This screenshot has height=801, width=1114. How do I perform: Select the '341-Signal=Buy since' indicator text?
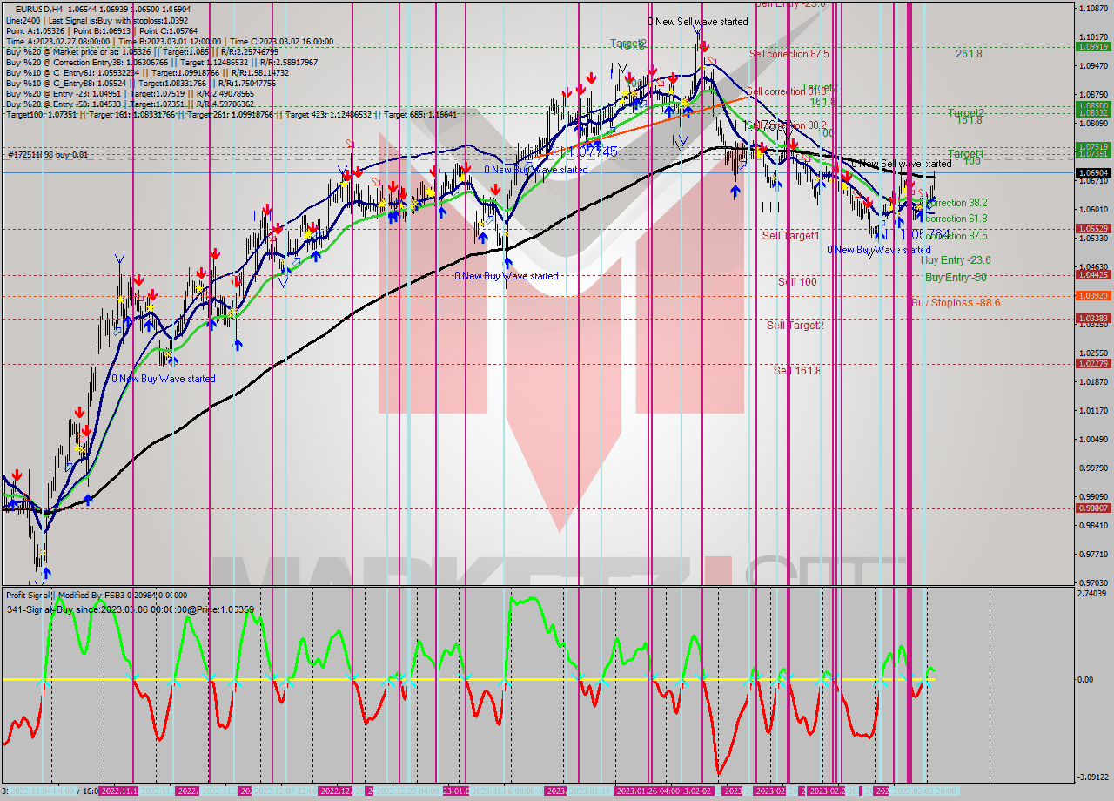coord(59,609)
